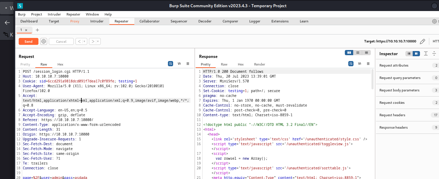Select Hex view in Request panel
The image size is (439, 179).
coord(60,64)
